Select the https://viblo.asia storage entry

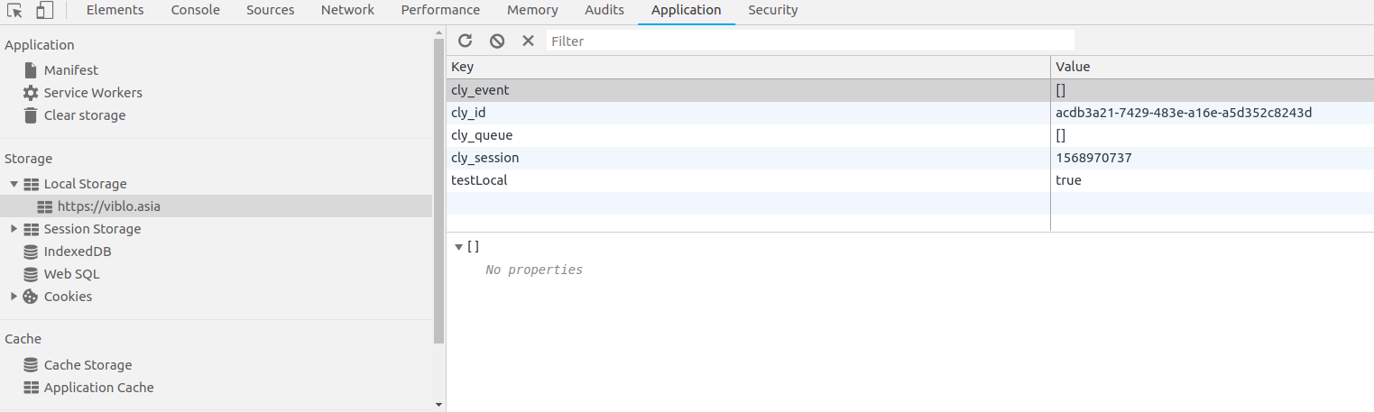pyautogui.click(x=108, y=206)
